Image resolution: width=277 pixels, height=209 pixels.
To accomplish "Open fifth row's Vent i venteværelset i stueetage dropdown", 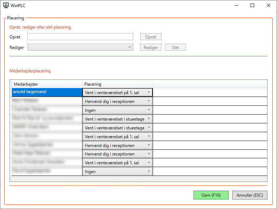I will tap(117, 128).
